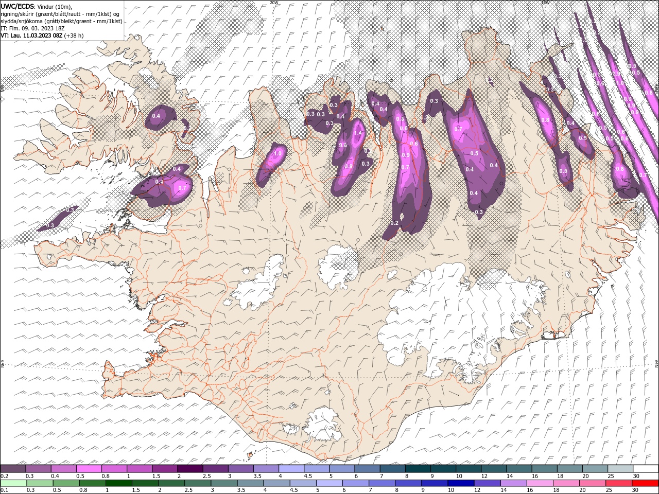Screen dimensions: 659x494
Task: Click the '0.2' label under the snow legend
Action: (x=5, y=476)
